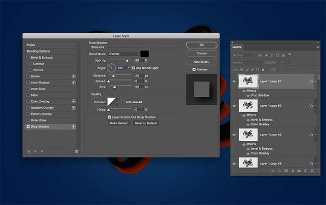Click the black shadow color swatch
The width and height of the screenshot is (326, 205).
point(145,53)
